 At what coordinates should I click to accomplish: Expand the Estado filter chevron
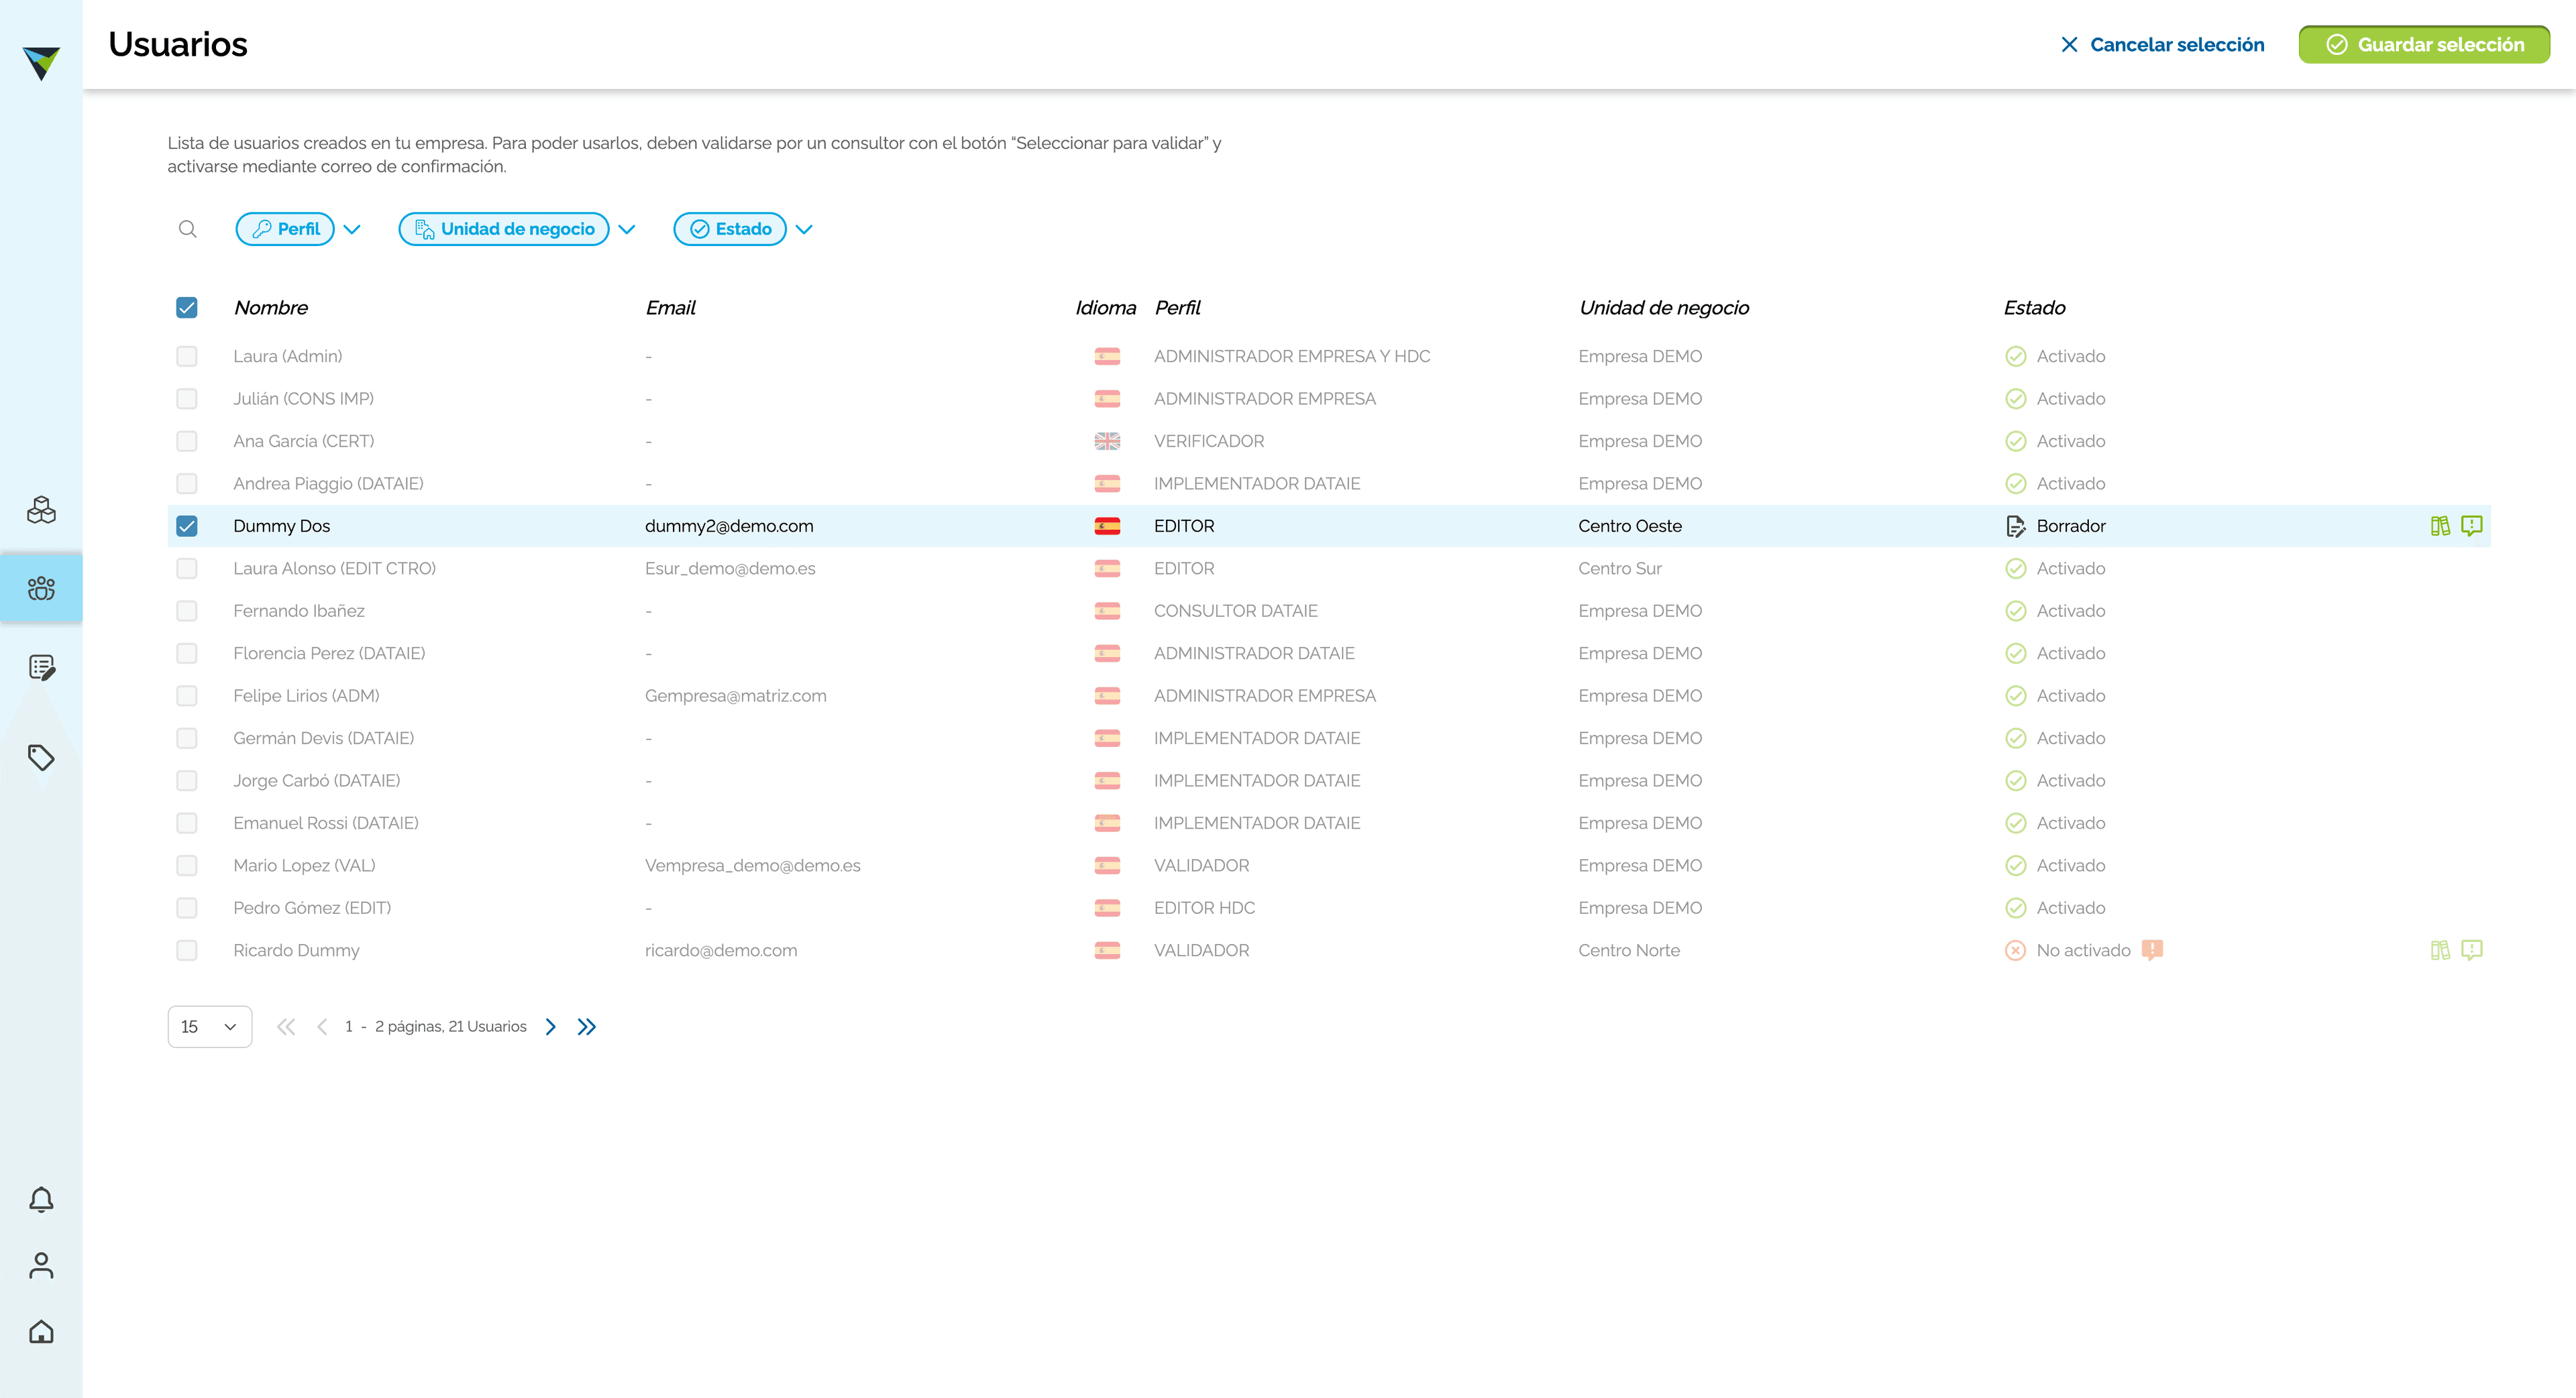[804, 229]
